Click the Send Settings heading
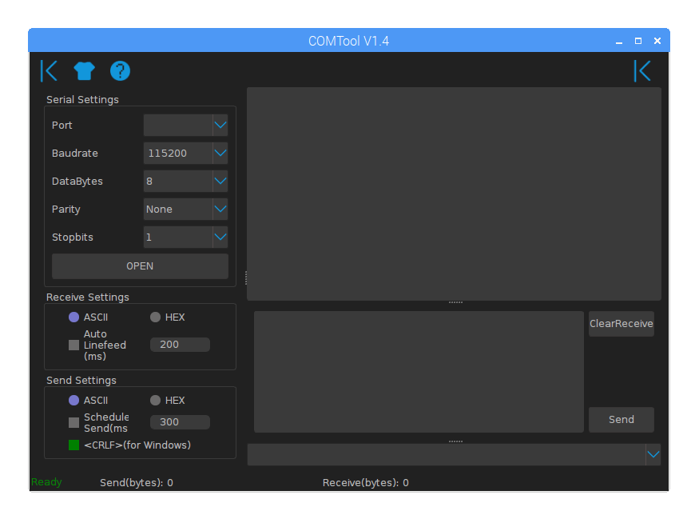This screenshot has height=507, width=691. point(81,381)
